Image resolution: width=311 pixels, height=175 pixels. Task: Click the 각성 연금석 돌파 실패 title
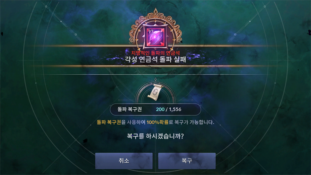coord(155,59)
